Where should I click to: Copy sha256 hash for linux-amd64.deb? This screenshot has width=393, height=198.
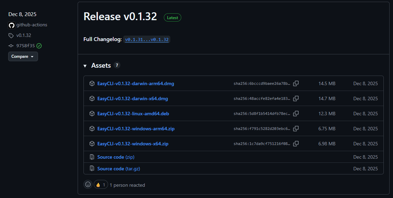(x=296, y=114)
